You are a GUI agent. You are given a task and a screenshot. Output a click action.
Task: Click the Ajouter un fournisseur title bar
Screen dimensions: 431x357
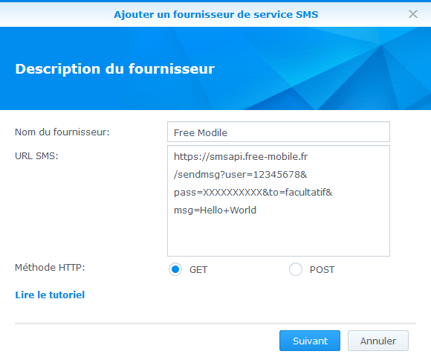[x=216, y=14]
